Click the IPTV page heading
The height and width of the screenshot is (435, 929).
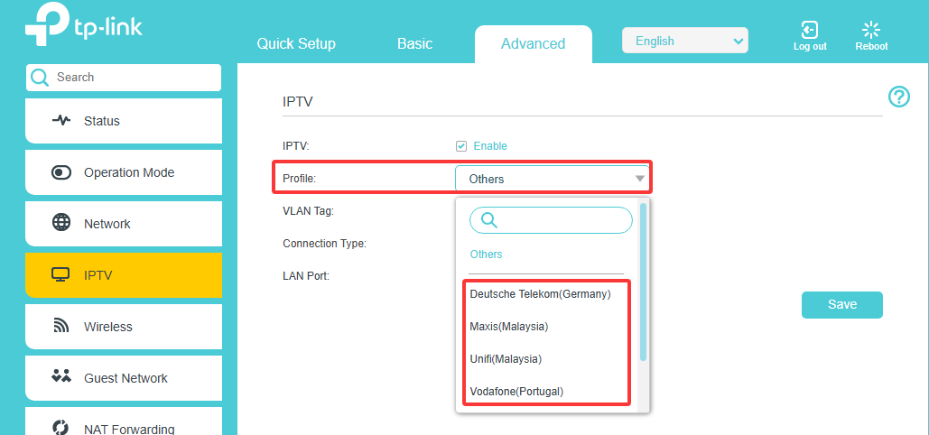(297, 101)
